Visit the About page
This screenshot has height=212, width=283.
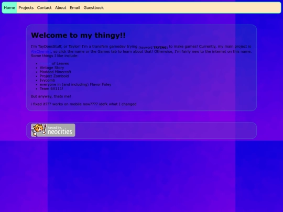[61, 8]
